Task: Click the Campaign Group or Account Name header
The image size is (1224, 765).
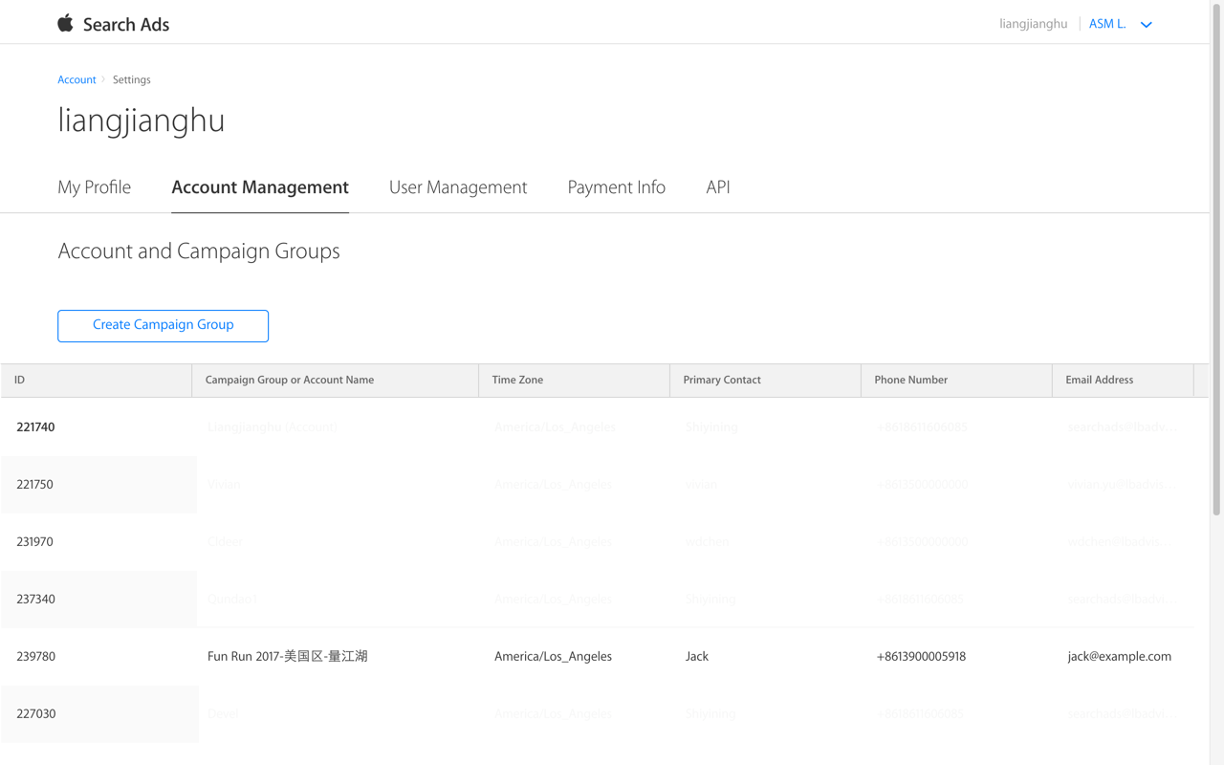Action: point(289,381)
